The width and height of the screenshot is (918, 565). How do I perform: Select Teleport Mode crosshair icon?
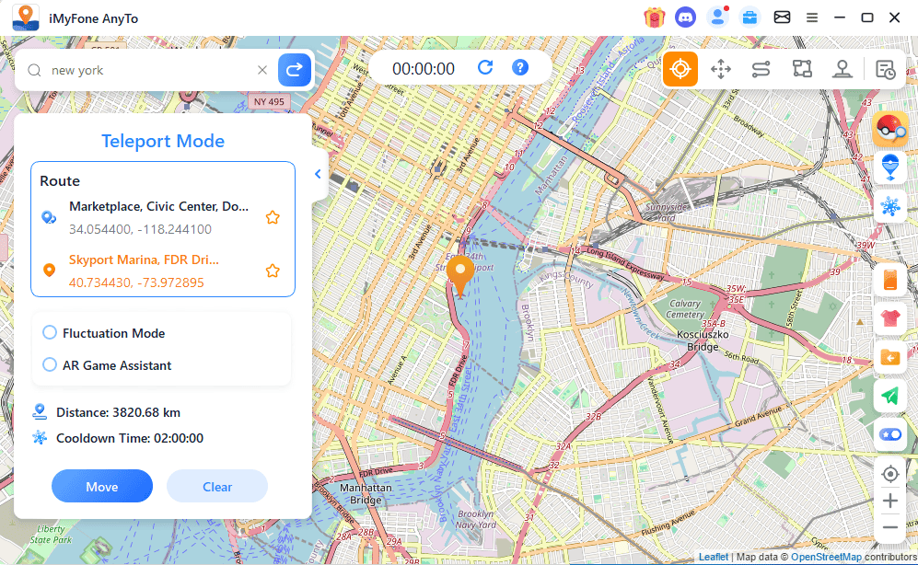(680, 69)
